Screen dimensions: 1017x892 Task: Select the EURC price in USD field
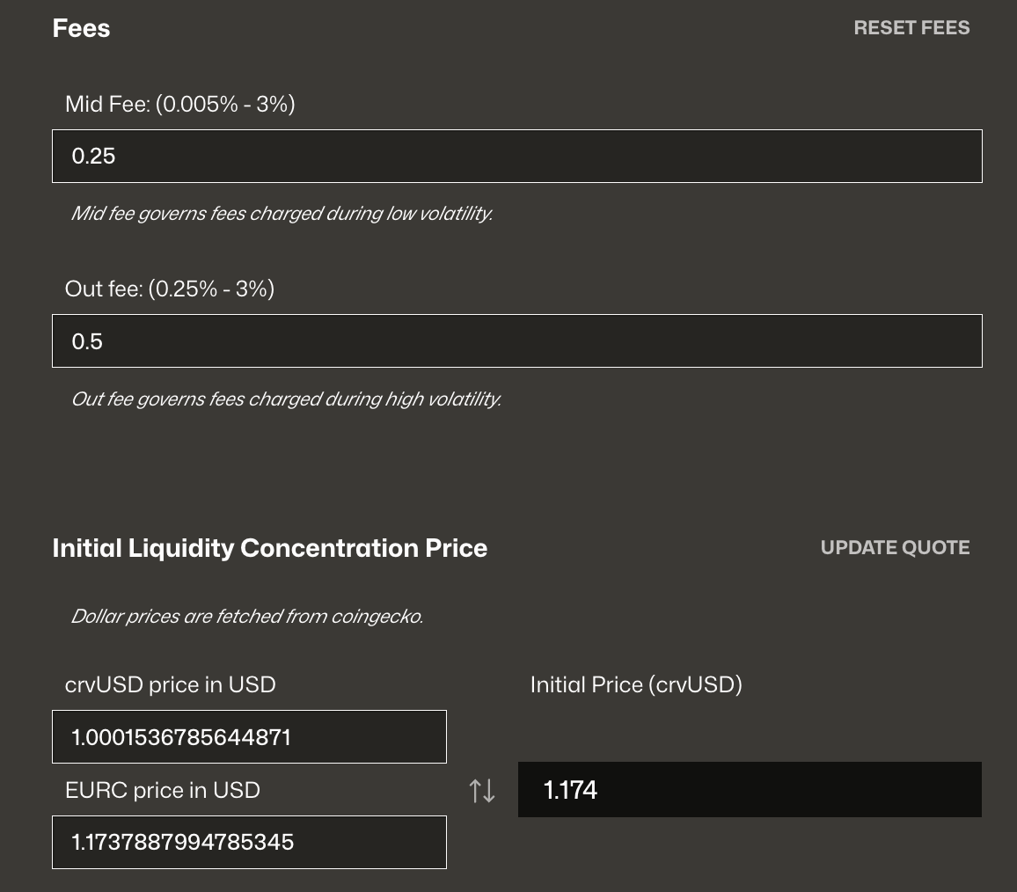pyautogui.click(x=249, y=843)
